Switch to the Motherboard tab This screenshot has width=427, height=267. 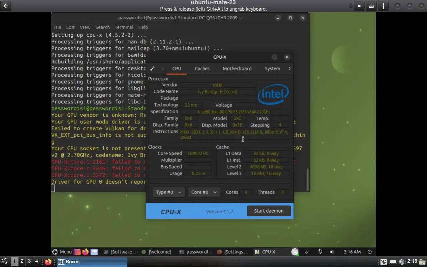tap(237, 68)
